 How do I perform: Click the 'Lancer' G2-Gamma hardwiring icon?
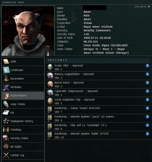50,118
